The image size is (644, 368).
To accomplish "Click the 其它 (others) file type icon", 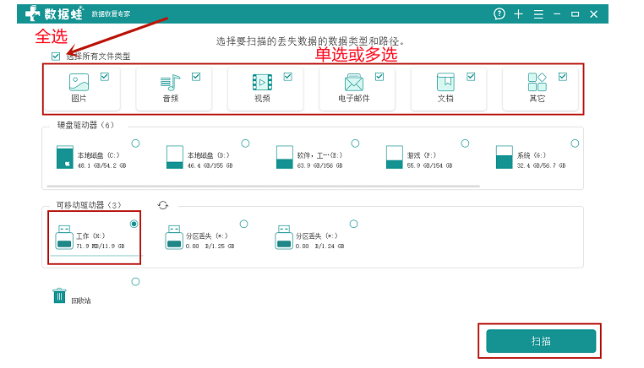I will [x=537, y=82].
